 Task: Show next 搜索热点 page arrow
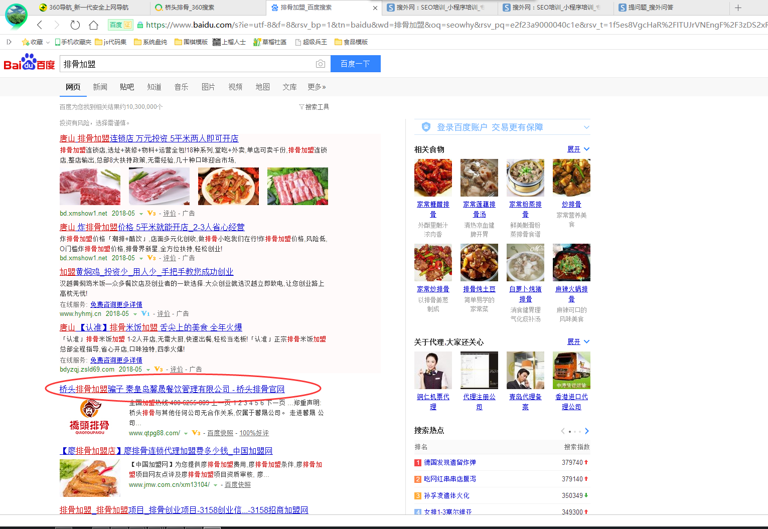click(x=587, y=431)
